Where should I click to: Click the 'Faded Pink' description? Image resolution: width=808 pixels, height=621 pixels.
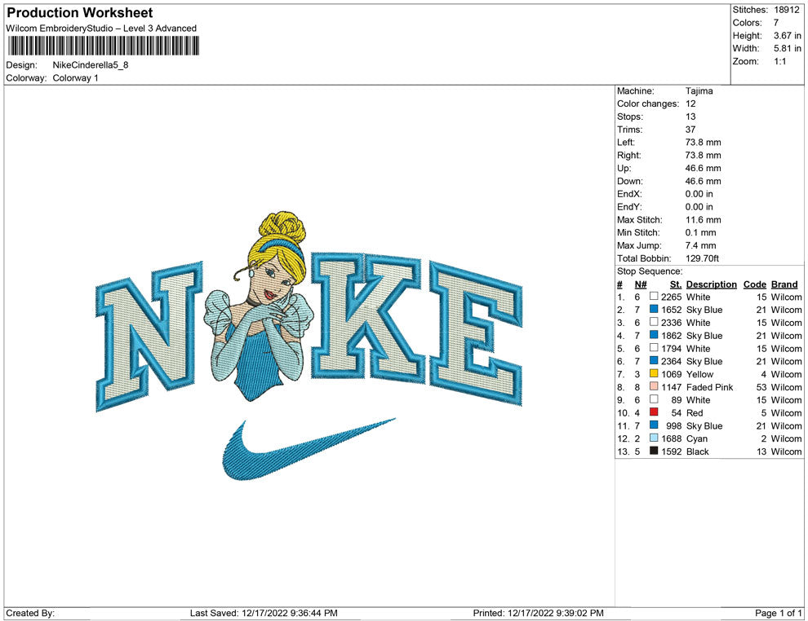[x=709, y=387]
